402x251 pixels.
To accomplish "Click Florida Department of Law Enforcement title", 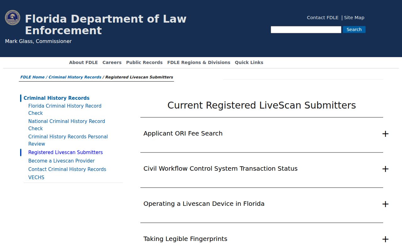I will pos(106,24).
